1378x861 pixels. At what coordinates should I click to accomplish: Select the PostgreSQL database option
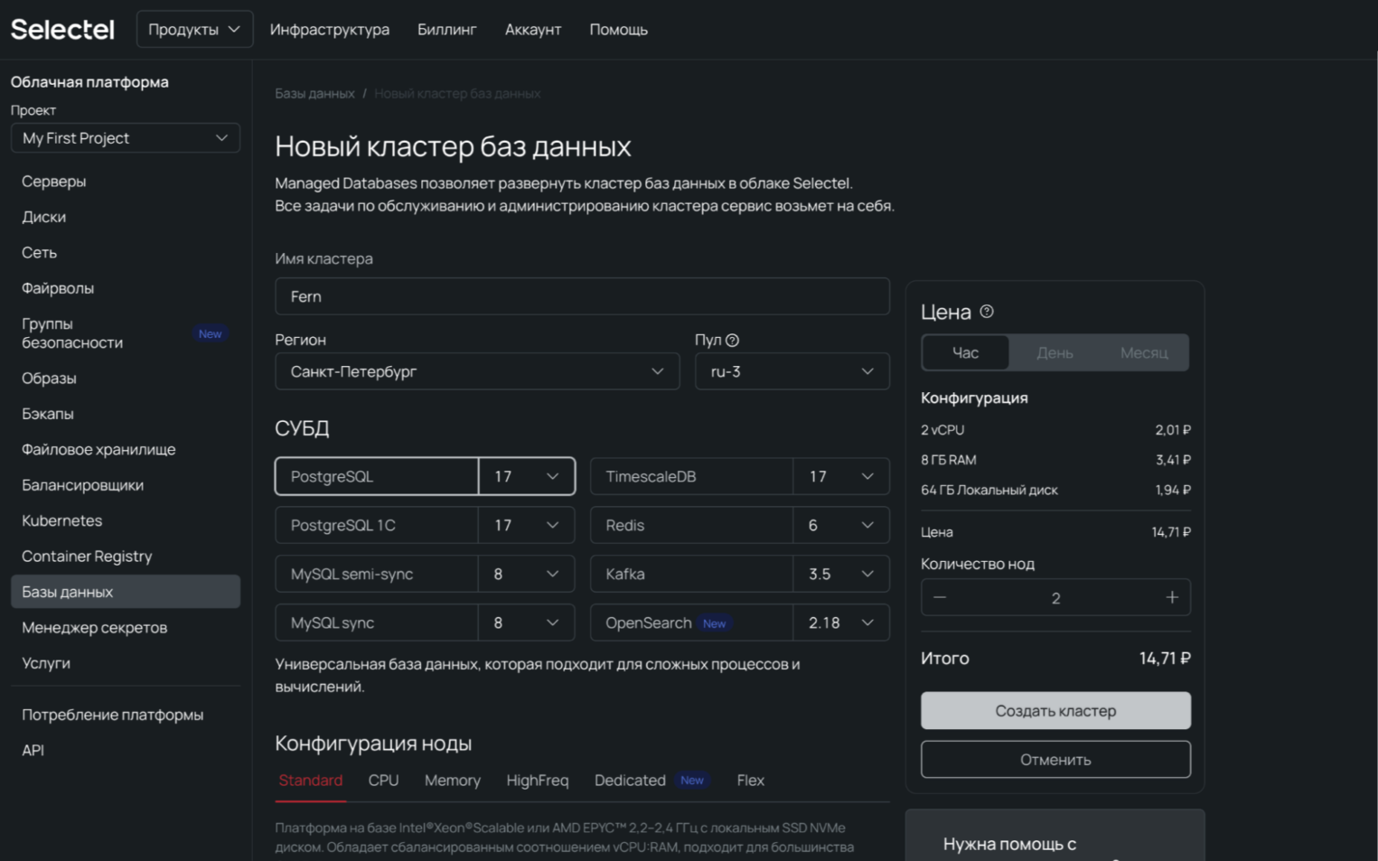click(376, 476)
